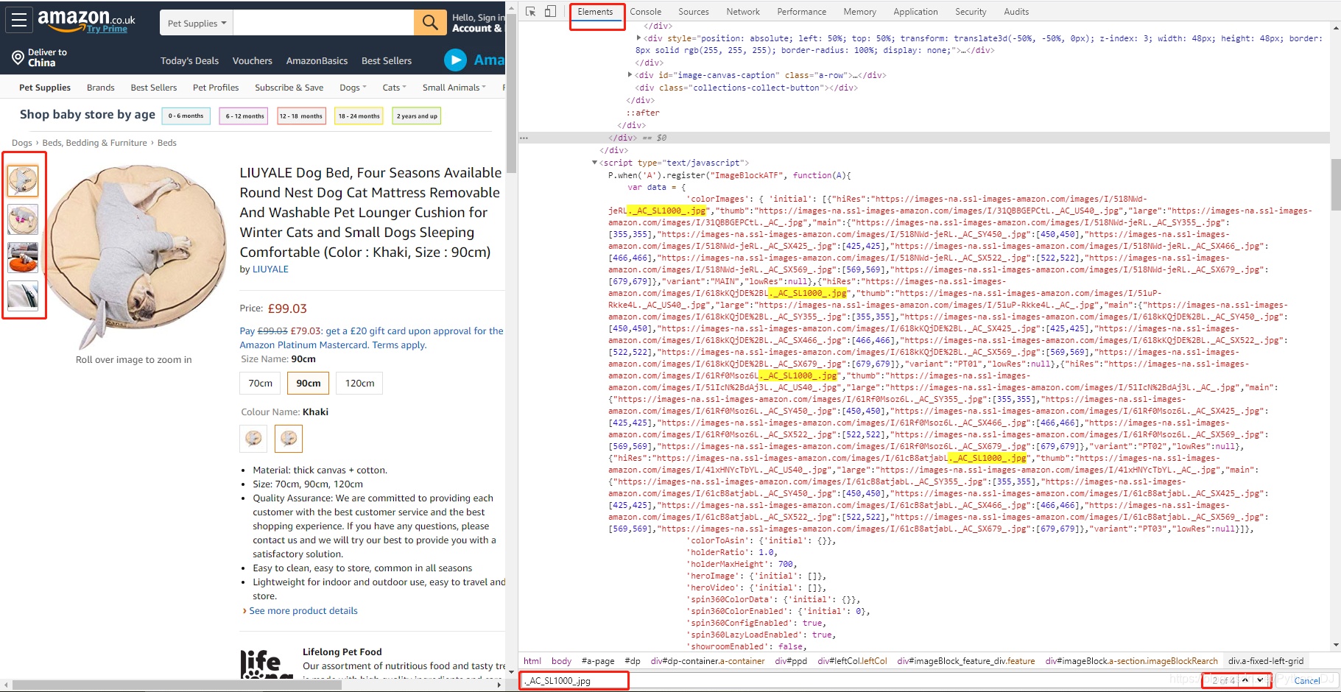Click the 2 years and up button

[417, 116]
